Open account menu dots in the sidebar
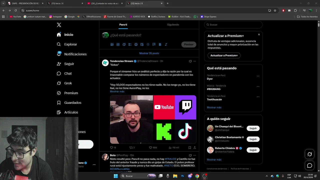 94,164
